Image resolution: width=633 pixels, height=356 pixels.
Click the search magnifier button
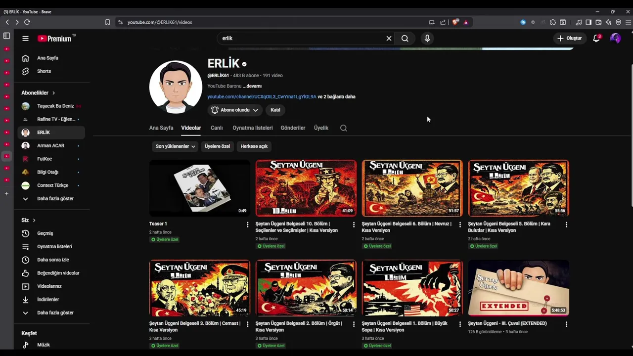coord(405,38)
